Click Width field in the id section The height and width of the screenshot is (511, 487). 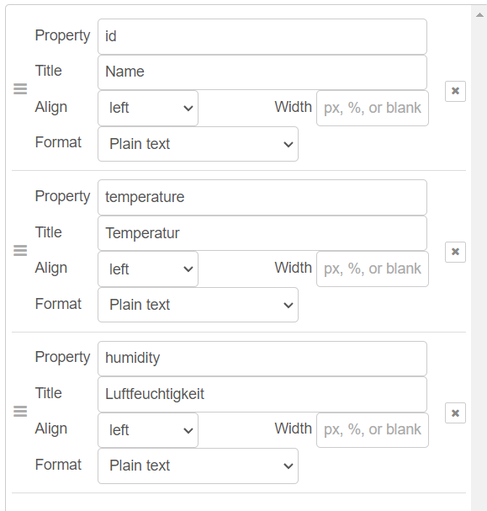373,108
